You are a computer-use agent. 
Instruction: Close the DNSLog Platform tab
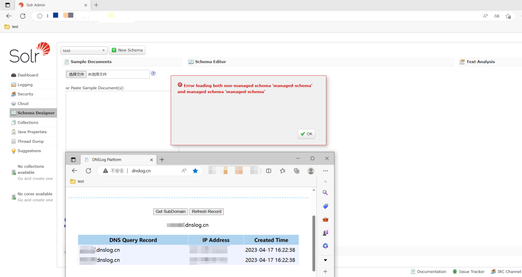click(151, 160)
